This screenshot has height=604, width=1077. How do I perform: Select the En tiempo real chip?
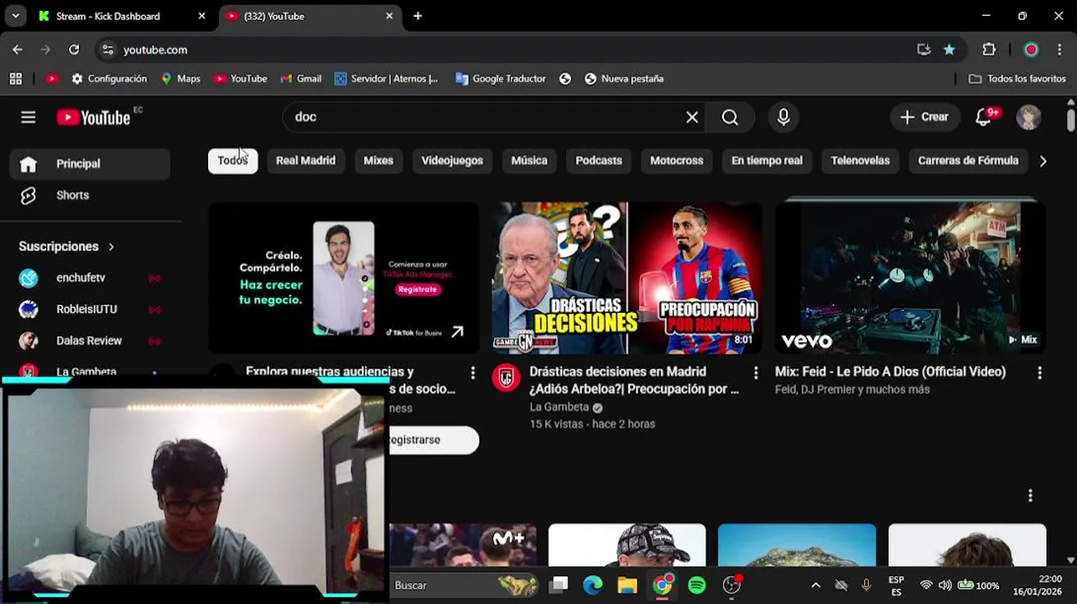[x=767, y=161]
